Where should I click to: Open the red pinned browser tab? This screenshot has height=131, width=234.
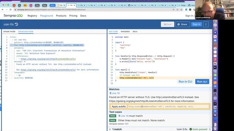click(x=14, y=5)
